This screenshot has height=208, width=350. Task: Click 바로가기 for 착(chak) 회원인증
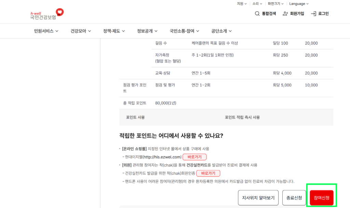point(208,173)
